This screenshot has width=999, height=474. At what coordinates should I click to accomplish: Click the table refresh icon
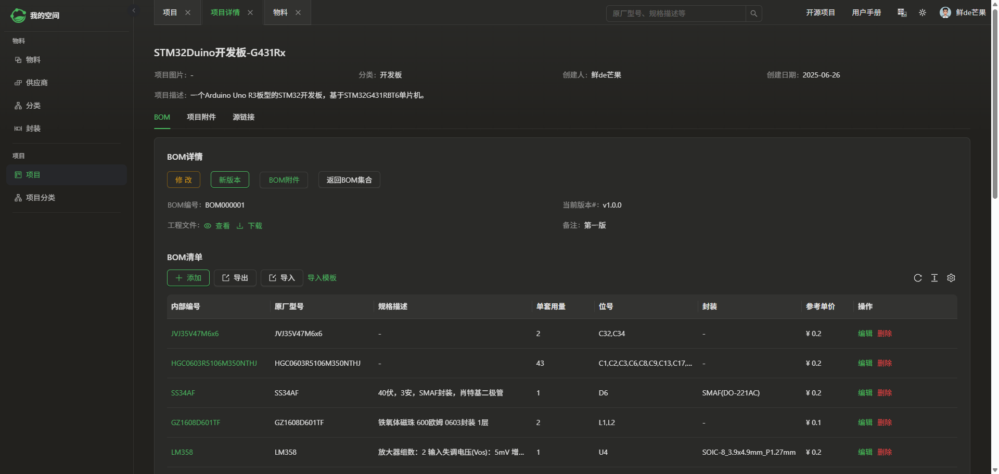[x=918, y=278]
